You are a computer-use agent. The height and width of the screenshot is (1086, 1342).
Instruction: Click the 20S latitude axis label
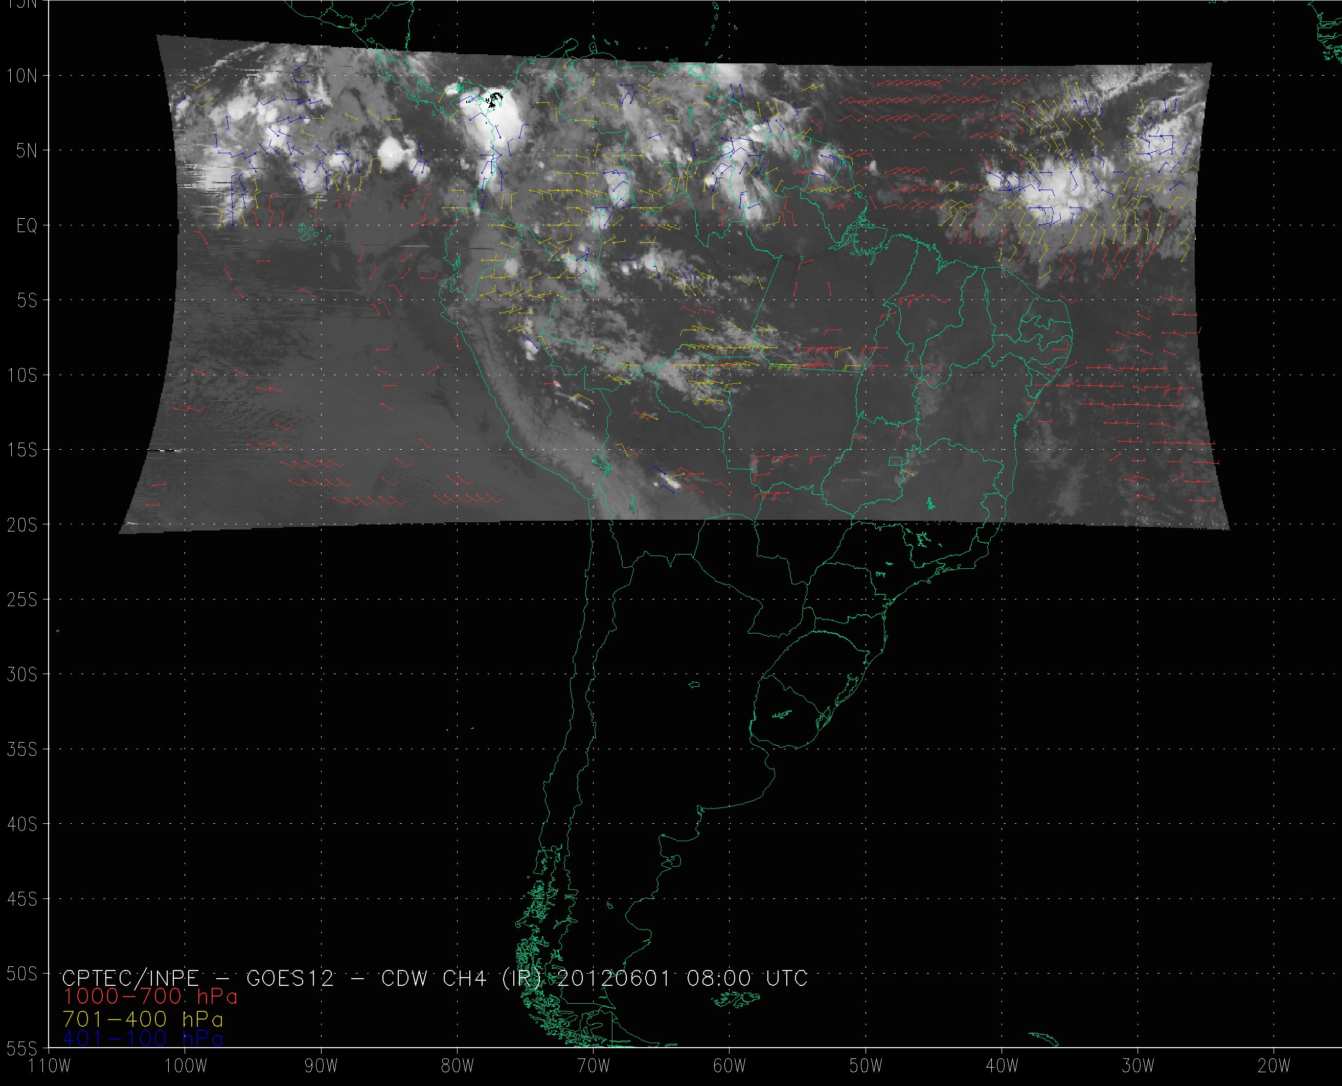(x=22, y=525)
